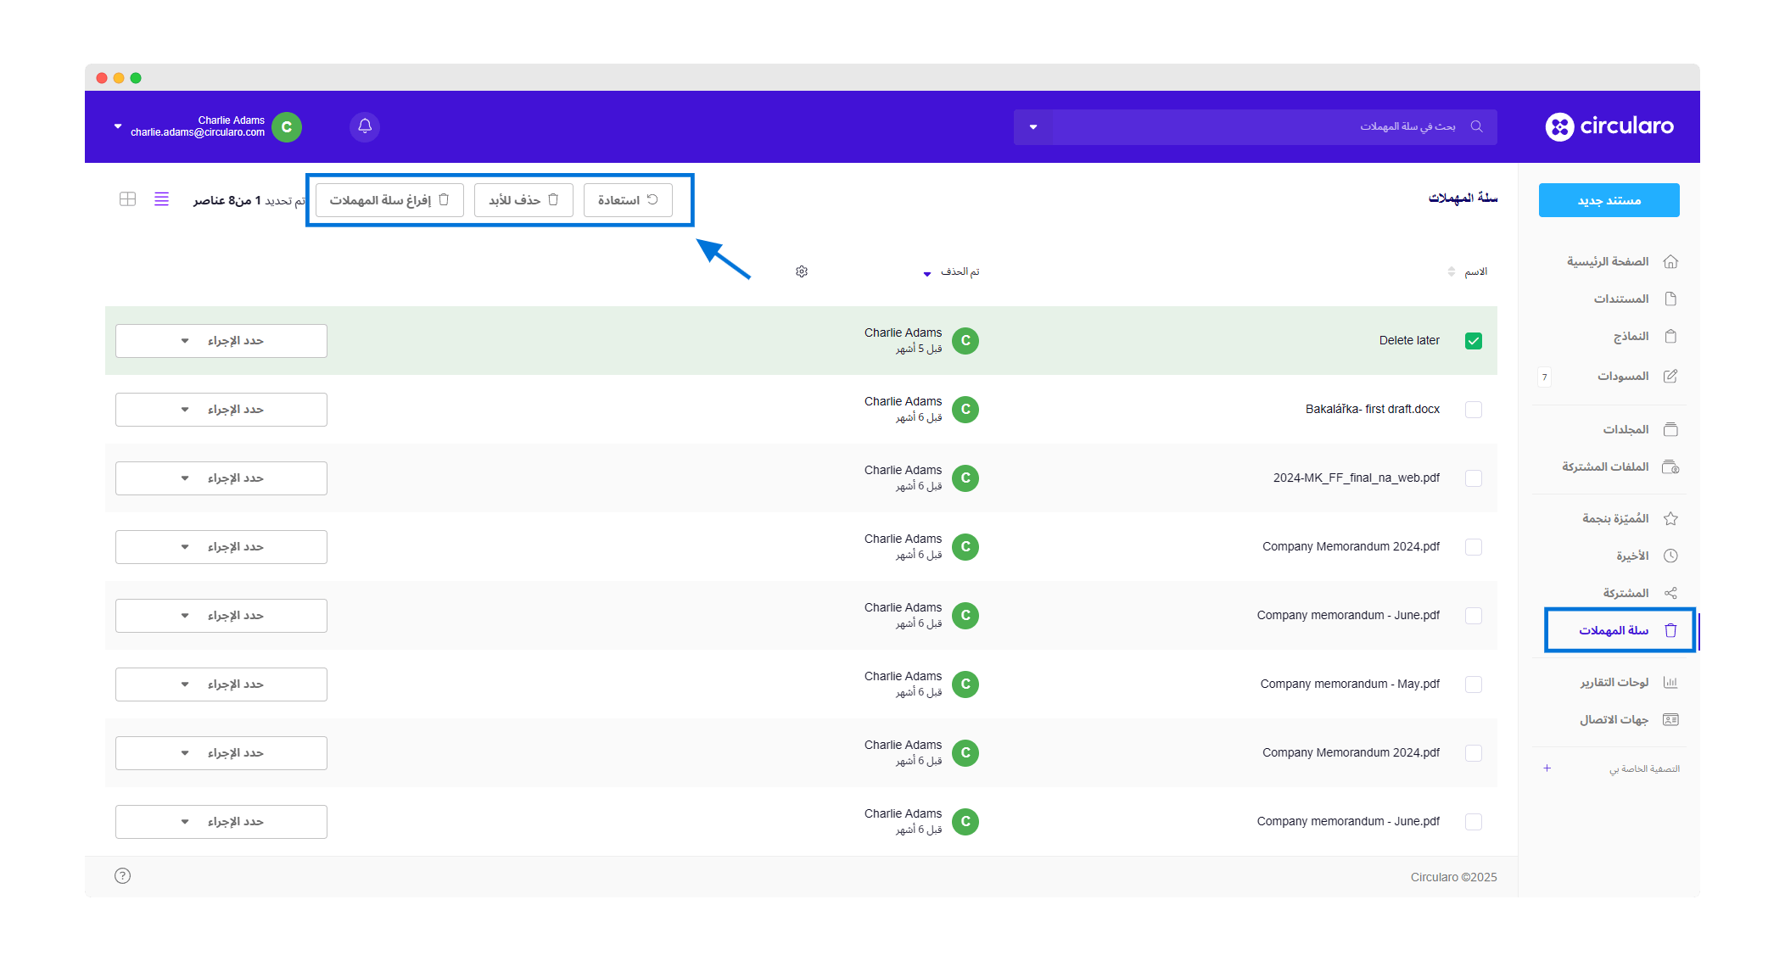Expand Charlie Adams account menu
The image size is (1785, 961).
click(118, 126)
